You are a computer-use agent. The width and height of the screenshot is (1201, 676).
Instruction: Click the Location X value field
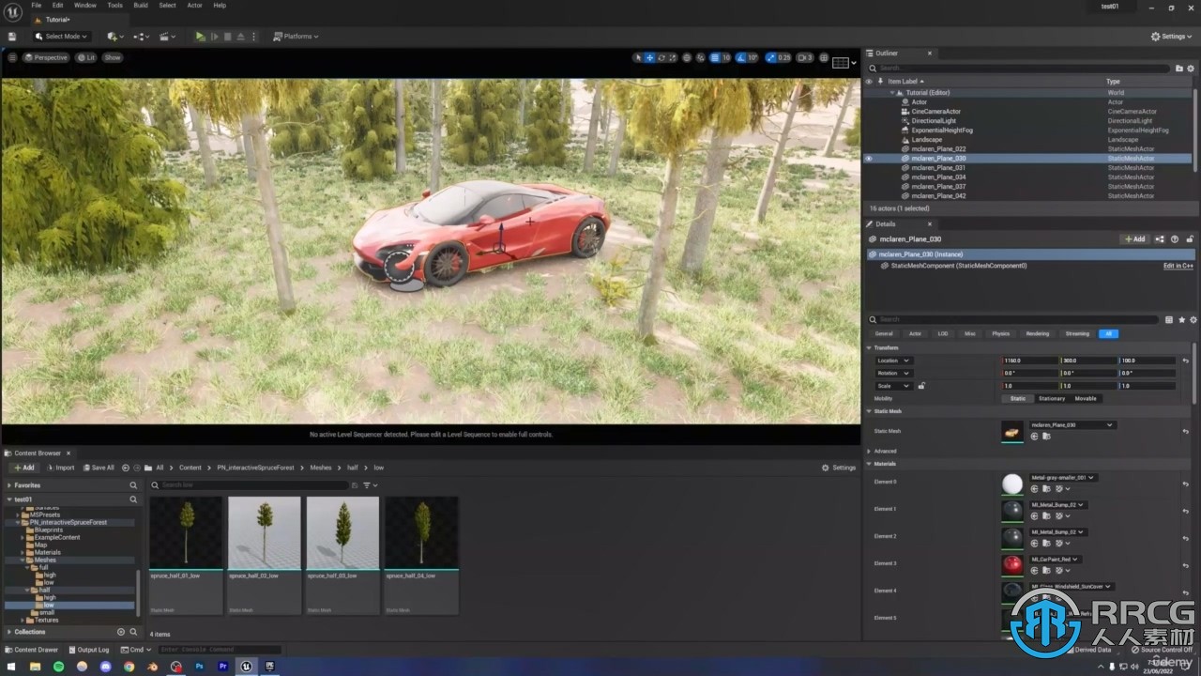point(1030,361)
